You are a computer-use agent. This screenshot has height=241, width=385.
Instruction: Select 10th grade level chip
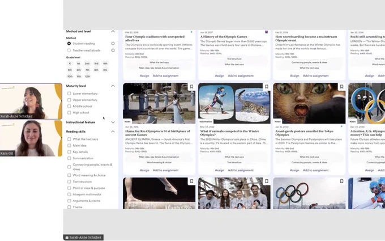(x=70, y=76)
